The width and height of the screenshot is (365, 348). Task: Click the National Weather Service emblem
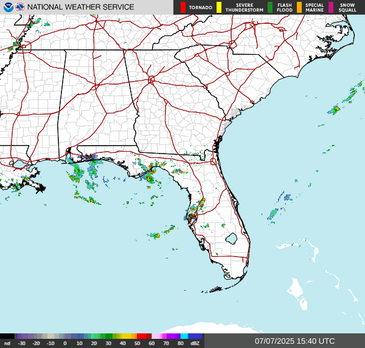click(20, 7)
